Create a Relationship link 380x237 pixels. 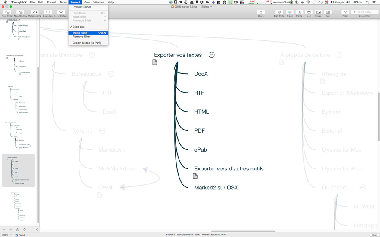tap(35, 13)
